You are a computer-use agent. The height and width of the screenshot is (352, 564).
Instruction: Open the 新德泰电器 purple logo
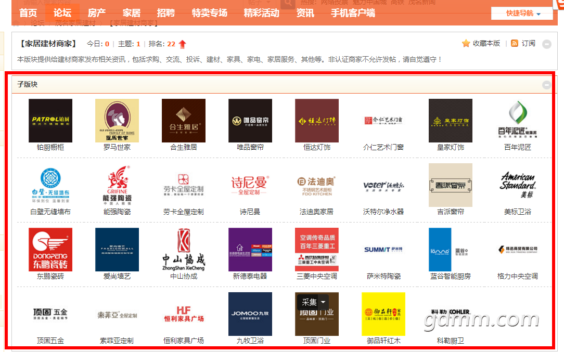click(250, 250)
